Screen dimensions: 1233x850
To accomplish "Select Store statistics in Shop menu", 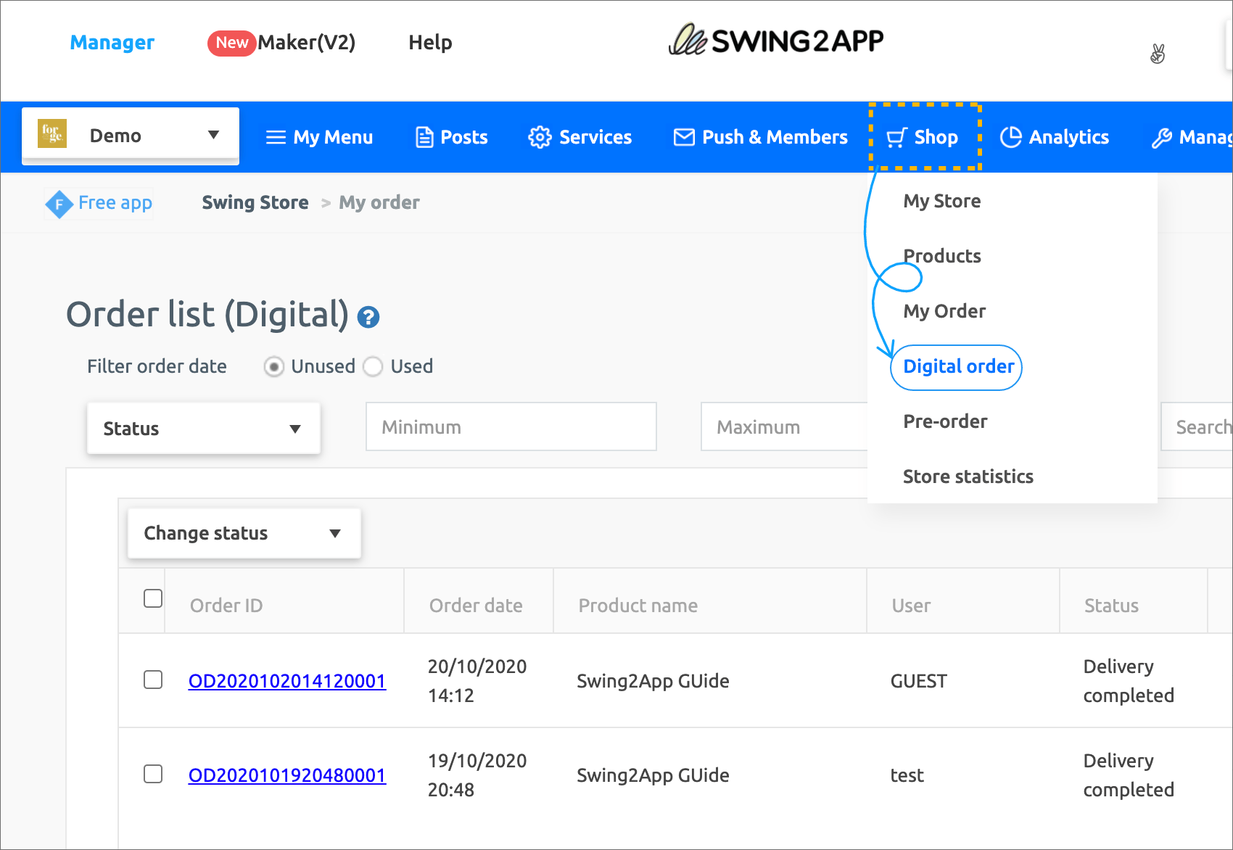I will click(968, 476).
